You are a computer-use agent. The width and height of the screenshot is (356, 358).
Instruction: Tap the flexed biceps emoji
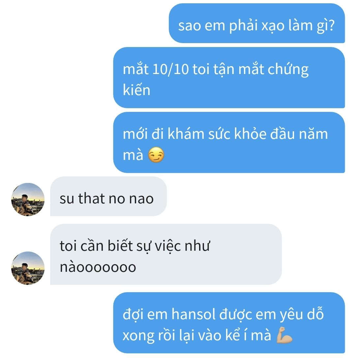pyautogui.click(x=284, y=335)
